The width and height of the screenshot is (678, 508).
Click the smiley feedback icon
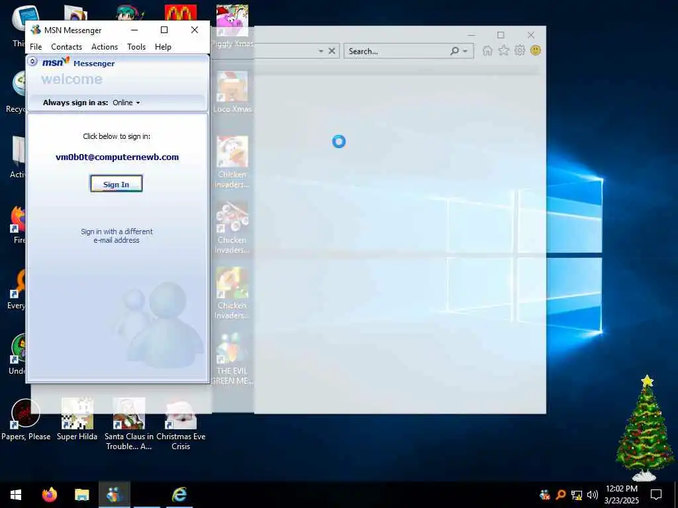(535, 50)
